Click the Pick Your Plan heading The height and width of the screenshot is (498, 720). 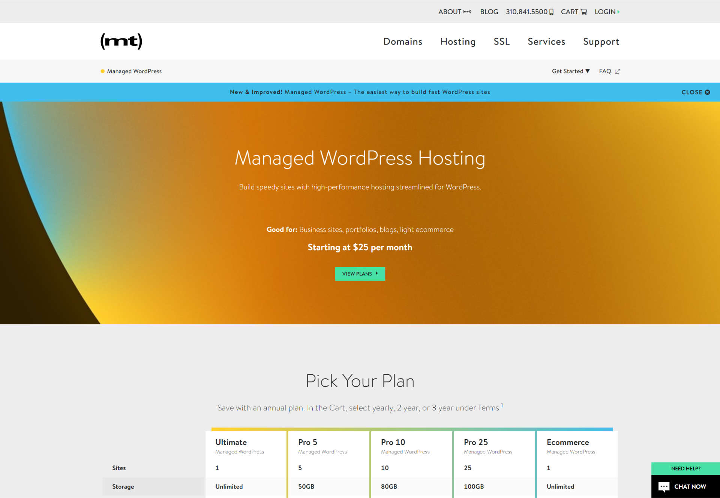[360, 381]
